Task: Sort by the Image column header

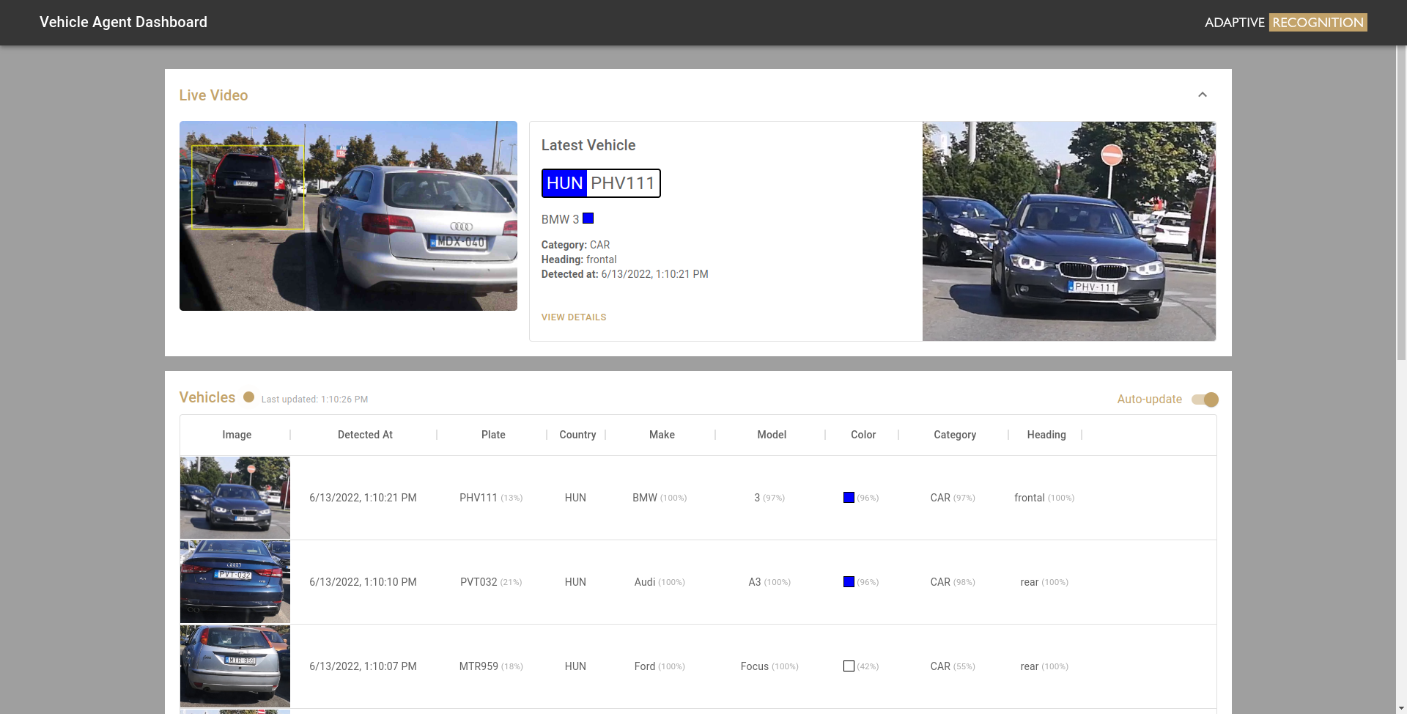Action: coord(237,435)
